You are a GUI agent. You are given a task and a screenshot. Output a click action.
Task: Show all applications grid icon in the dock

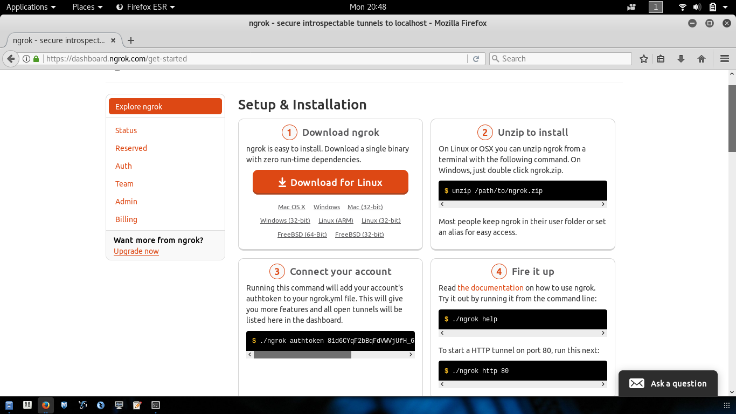(x=727, y=405)
